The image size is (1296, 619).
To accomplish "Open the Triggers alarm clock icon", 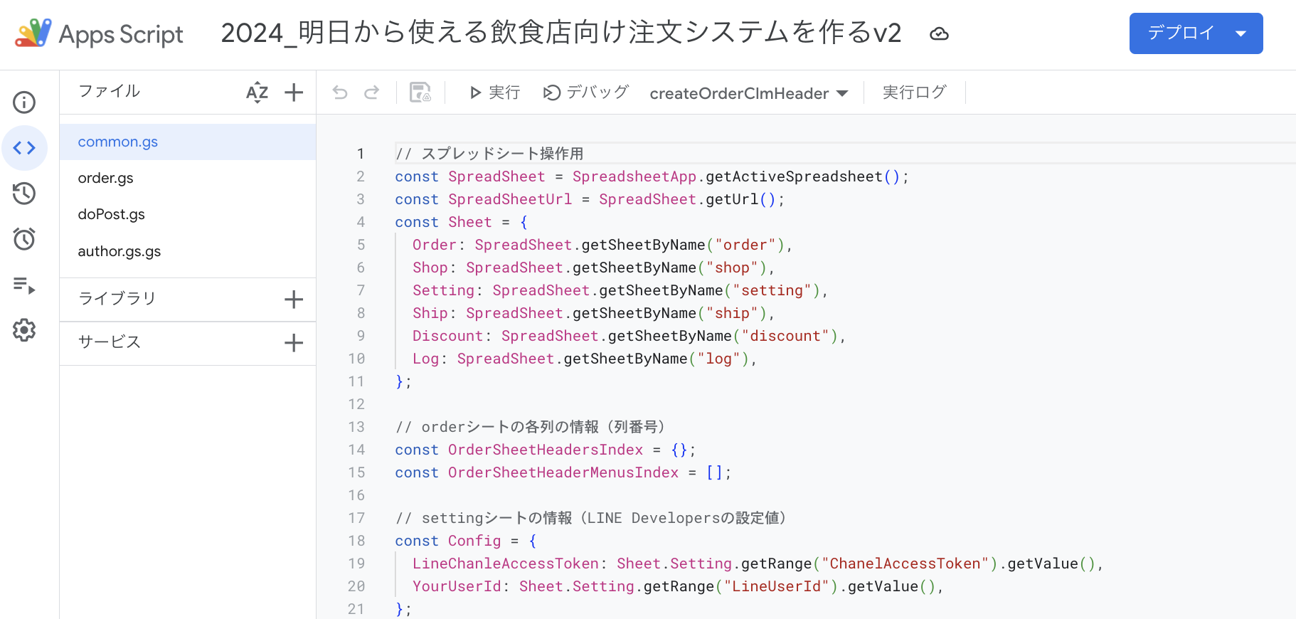I will (24, 239).
